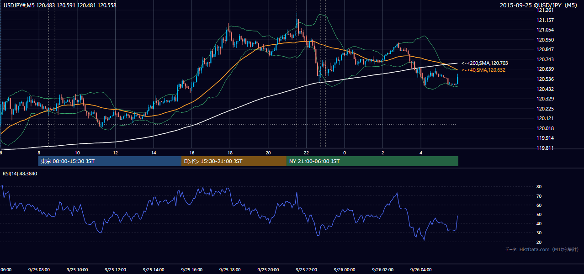Click the 9/26 04:00 date label
584x274 pixels.
[421, 270]
